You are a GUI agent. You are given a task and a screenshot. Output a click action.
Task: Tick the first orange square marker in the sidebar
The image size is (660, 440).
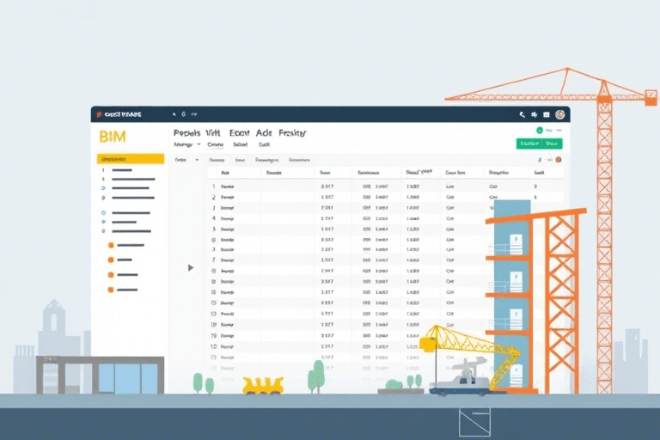pyautogui.click(x=111, y=245)
